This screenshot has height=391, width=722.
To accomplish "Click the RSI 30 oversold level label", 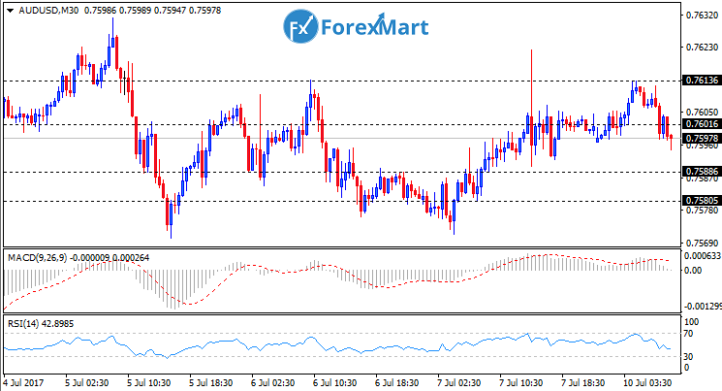I will point(691,356).
